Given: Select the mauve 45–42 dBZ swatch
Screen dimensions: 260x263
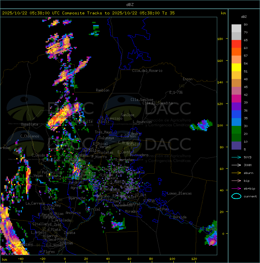Looking at the screenshot, I should point(236,91).
